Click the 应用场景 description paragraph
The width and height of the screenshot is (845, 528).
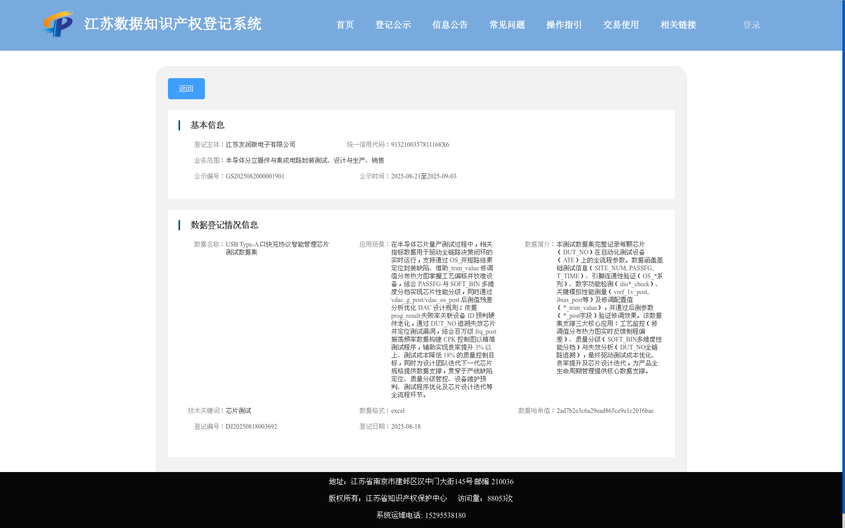444,319
